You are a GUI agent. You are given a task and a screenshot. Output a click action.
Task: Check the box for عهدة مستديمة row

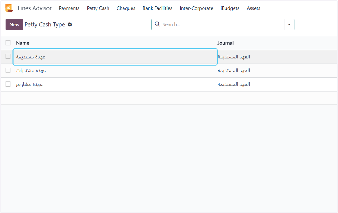coord(8,56)
